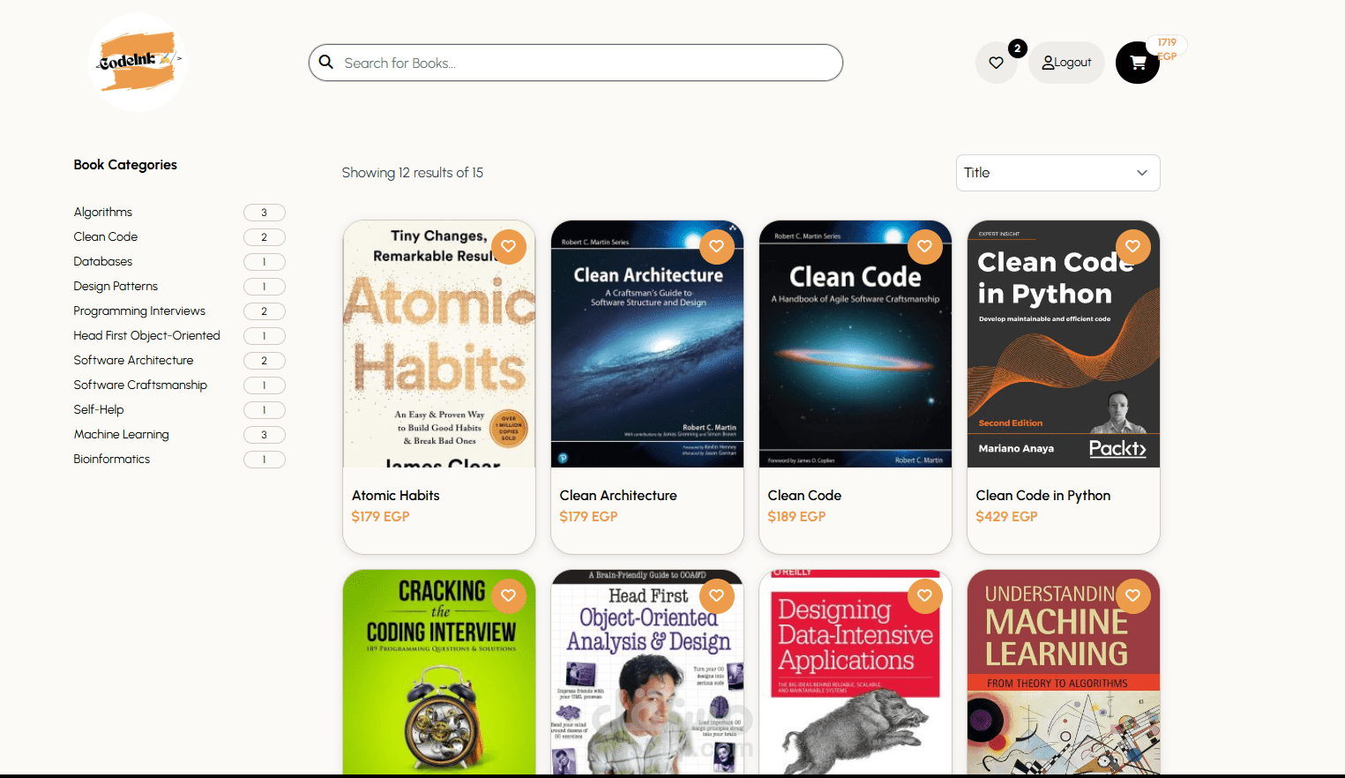1345x778 pixels.
Task: Favorite Cracking the Coding Interview book
Action: click(x=509, y=596)
